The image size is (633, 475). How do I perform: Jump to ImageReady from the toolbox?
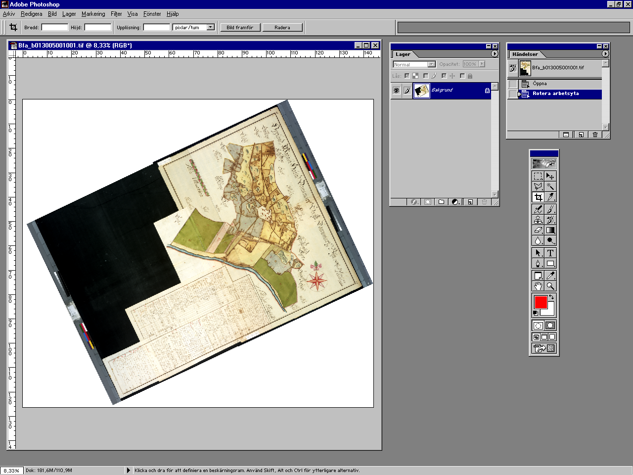point(544,349)
